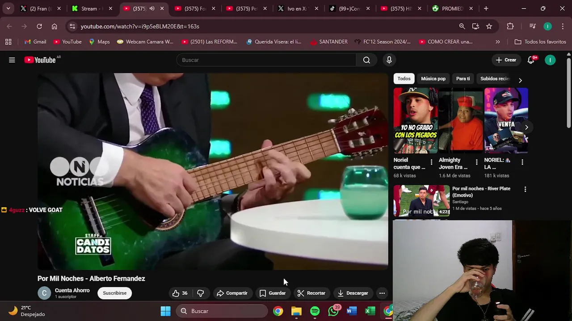
Task: Go to Chrome home page button
Action: 55,26
